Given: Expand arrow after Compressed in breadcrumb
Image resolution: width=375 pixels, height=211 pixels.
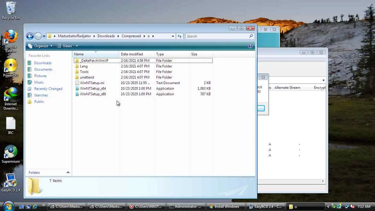Looking at the screenshot, I should click(144, 36).
